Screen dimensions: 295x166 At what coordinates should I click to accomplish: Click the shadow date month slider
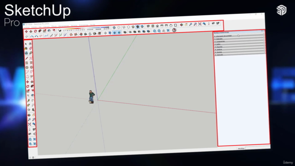point(74,30)
